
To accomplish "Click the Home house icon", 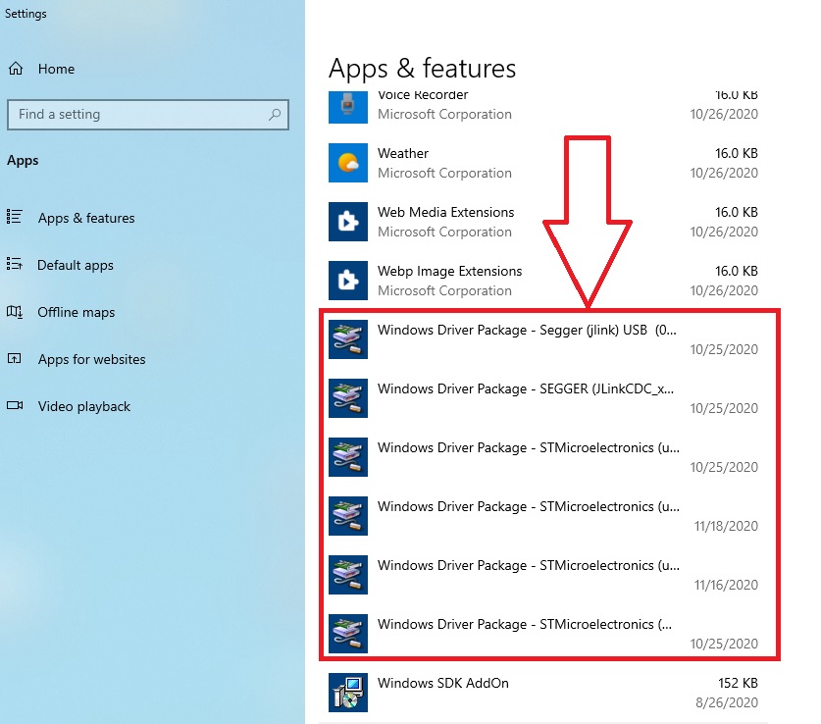I will point(16,69).
